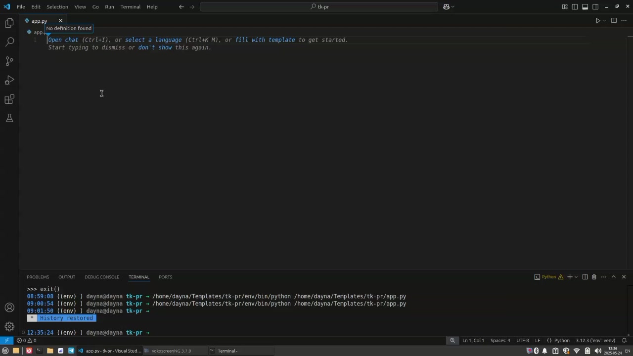The image size is (633, 356).
Task: Run the Python file with play icon
Action: [x=598, y=21]
